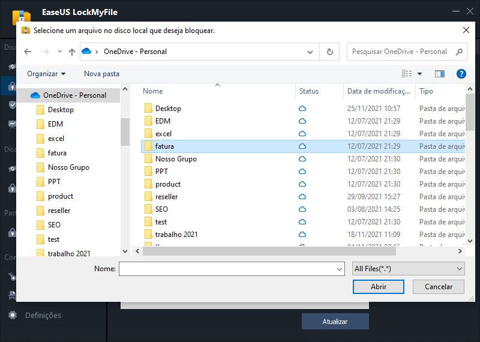
Task: Click the horizontal scrollbar of file list
Action: coord(269,251)
